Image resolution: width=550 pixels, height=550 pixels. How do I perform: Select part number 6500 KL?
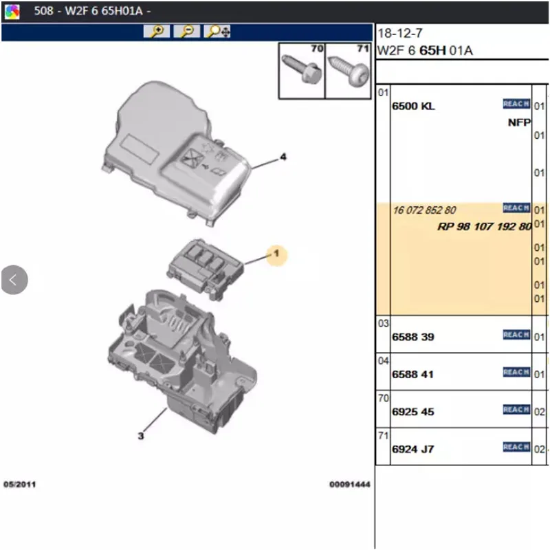coord(413,107)
